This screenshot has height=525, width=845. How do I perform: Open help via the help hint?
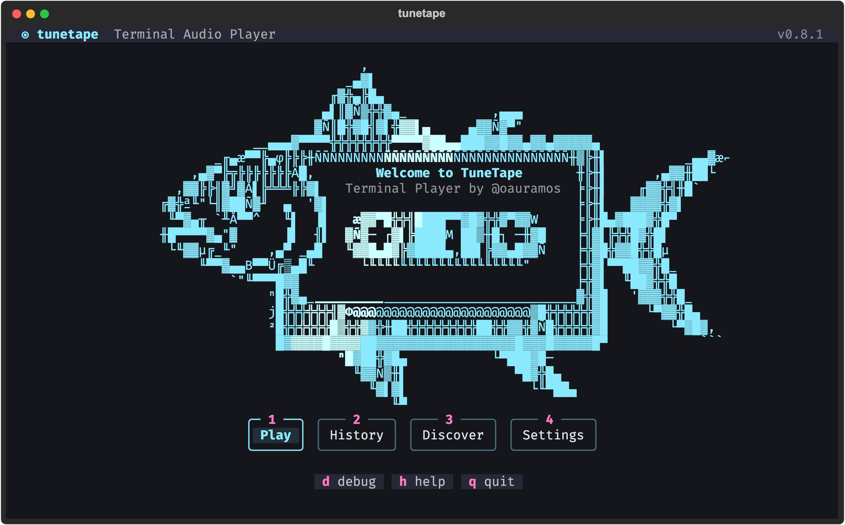tap(422, 482)
